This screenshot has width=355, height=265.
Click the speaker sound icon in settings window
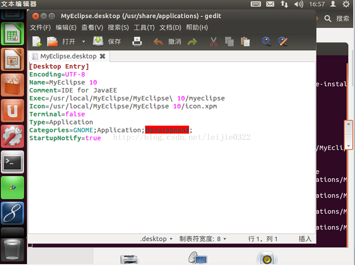tap(267, 258)
